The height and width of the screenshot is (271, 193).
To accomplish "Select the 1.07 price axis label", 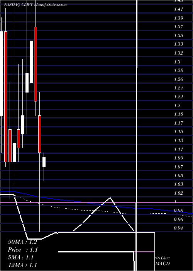I will (178, 167).
